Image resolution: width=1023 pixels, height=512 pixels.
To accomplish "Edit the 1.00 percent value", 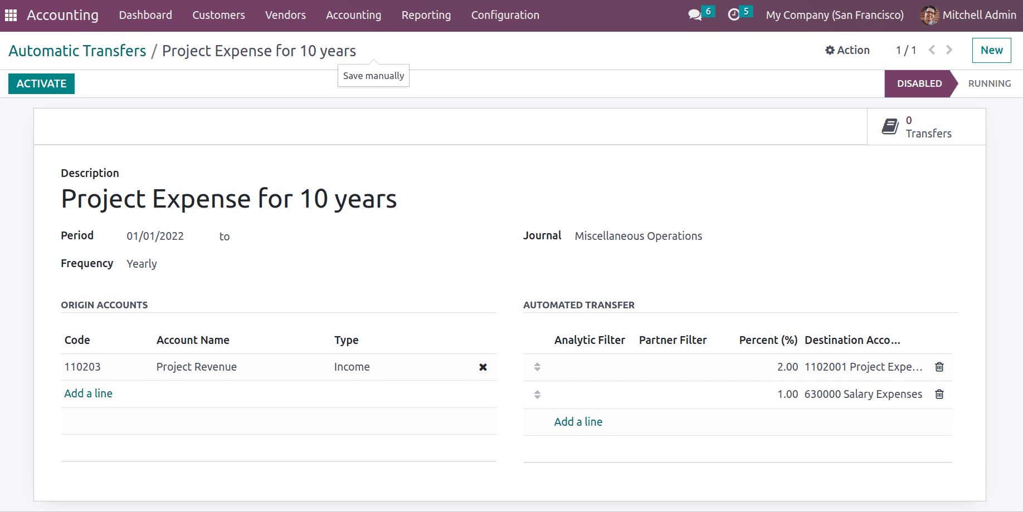I will [x=788, y=394].
